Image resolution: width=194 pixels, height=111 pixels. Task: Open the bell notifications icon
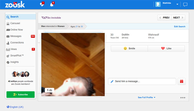(x=52, y=4)
